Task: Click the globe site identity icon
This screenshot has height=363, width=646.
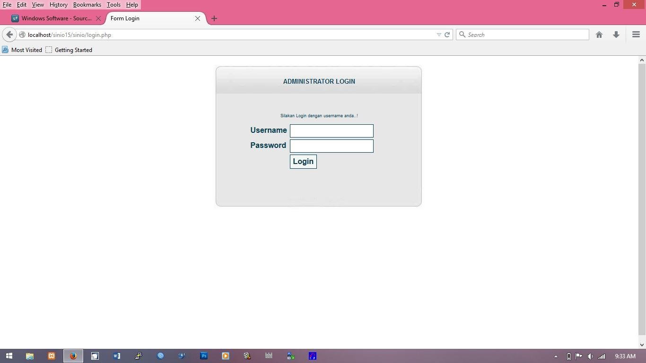Action: click(22, 35)
